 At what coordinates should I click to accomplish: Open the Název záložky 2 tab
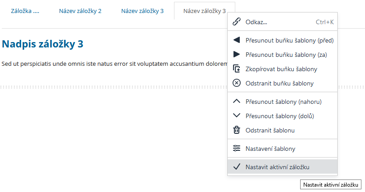pyautogui.click(x=80, y=11)
